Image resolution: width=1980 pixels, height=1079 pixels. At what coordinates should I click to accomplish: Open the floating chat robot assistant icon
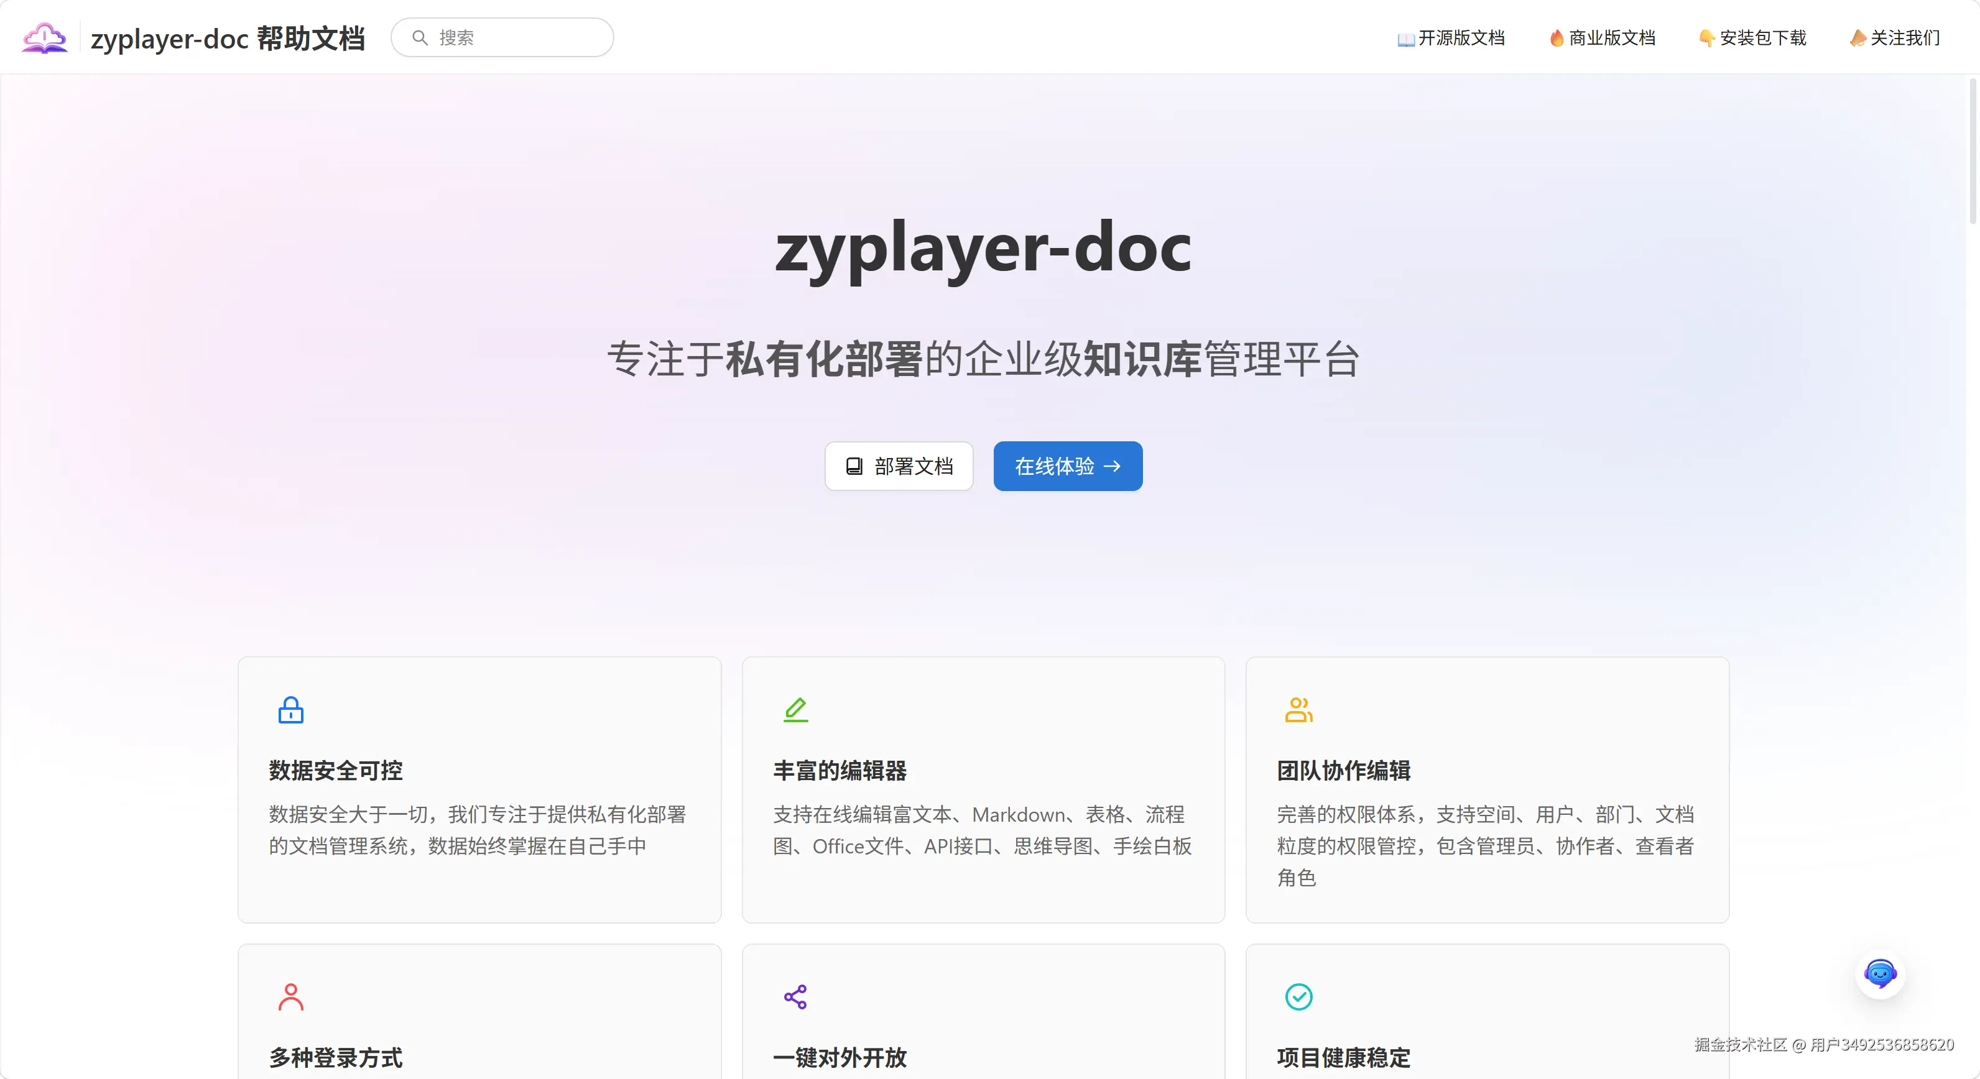pyautogui.click(x=1880, y=974)
